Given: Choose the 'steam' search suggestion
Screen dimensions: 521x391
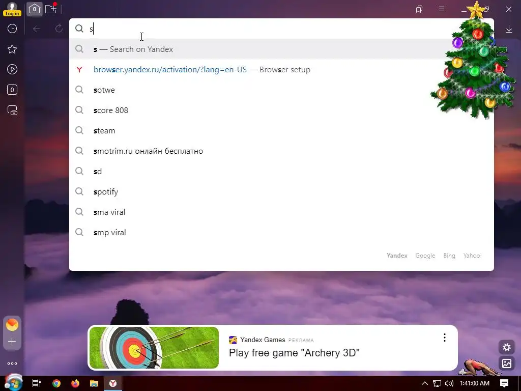Looking at the screenshot, I should (x=281, y=131).
